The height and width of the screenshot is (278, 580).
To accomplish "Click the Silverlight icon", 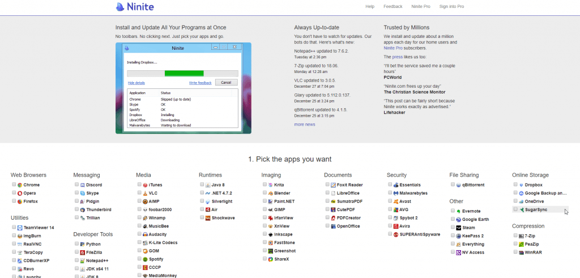I will [x=208, y=202].
